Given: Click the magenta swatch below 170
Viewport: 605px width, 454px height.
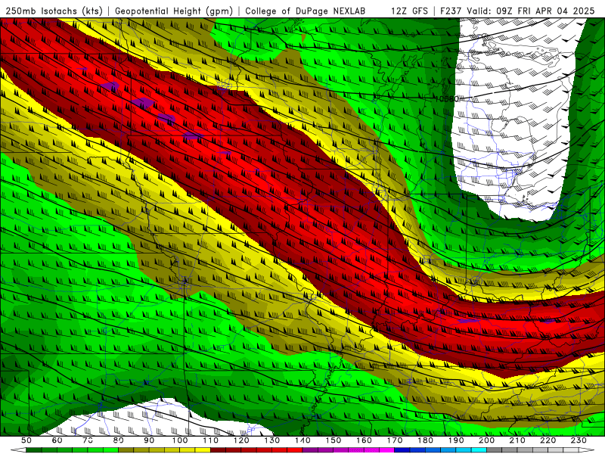Looking at the screenshot, I should tap(386, 450).
